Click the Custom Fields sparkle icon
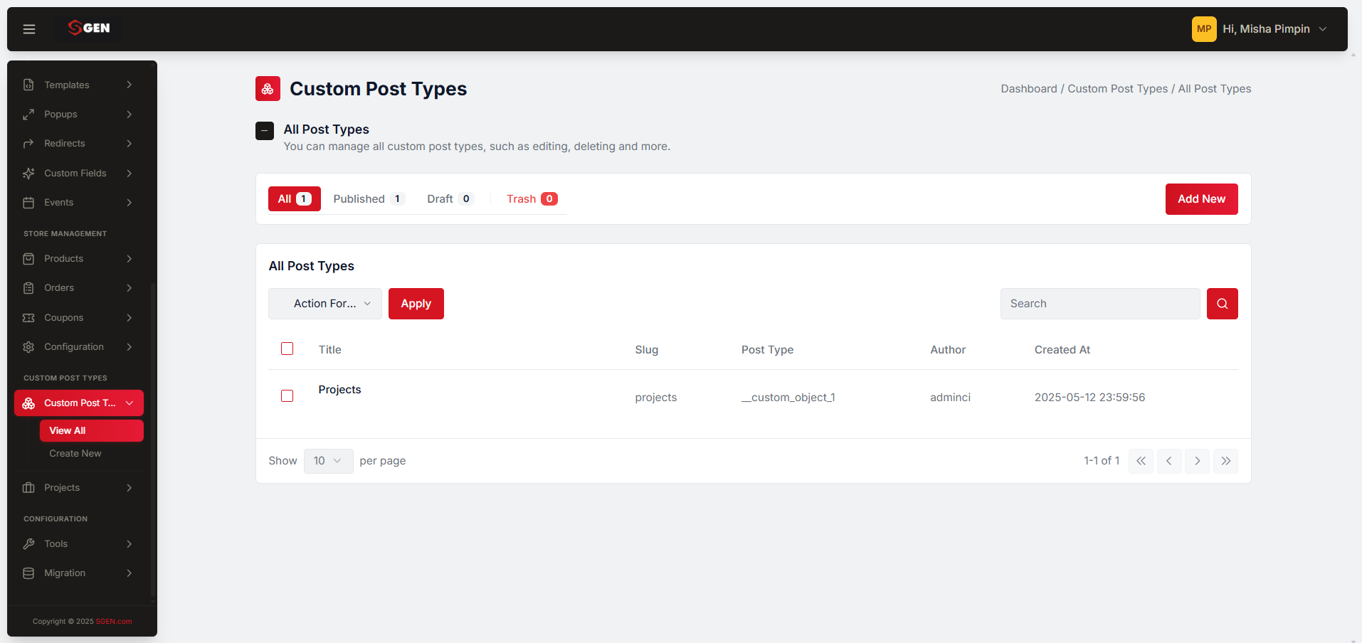The width and height of the screenshot is (1362, 643). (28, 173)
